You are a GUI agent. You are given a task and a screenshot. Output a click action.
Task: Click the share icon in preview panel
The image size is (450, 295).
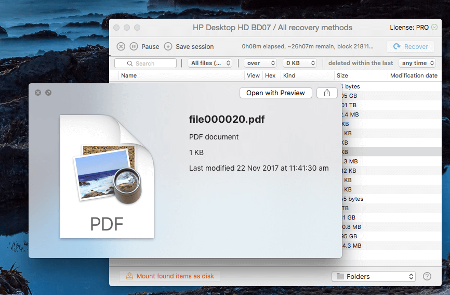[327, 93]
